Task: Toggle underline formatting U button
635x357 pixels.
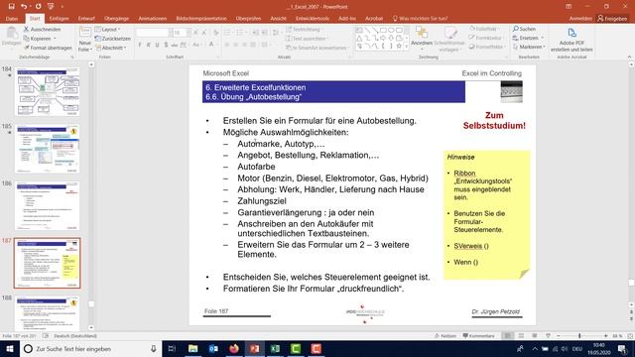Action: click(x=157, y=45)
